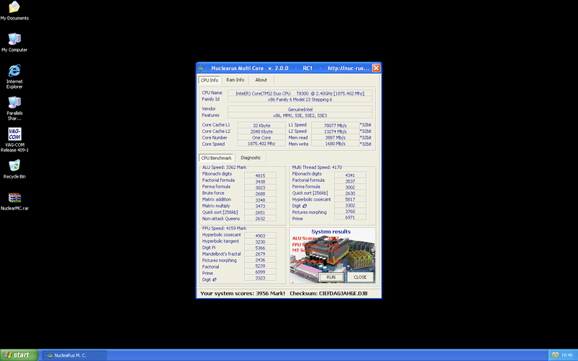Click the ALU Factorial formula value 3438
The width and height of the screenshot is (578, 361).
[260, 182]
